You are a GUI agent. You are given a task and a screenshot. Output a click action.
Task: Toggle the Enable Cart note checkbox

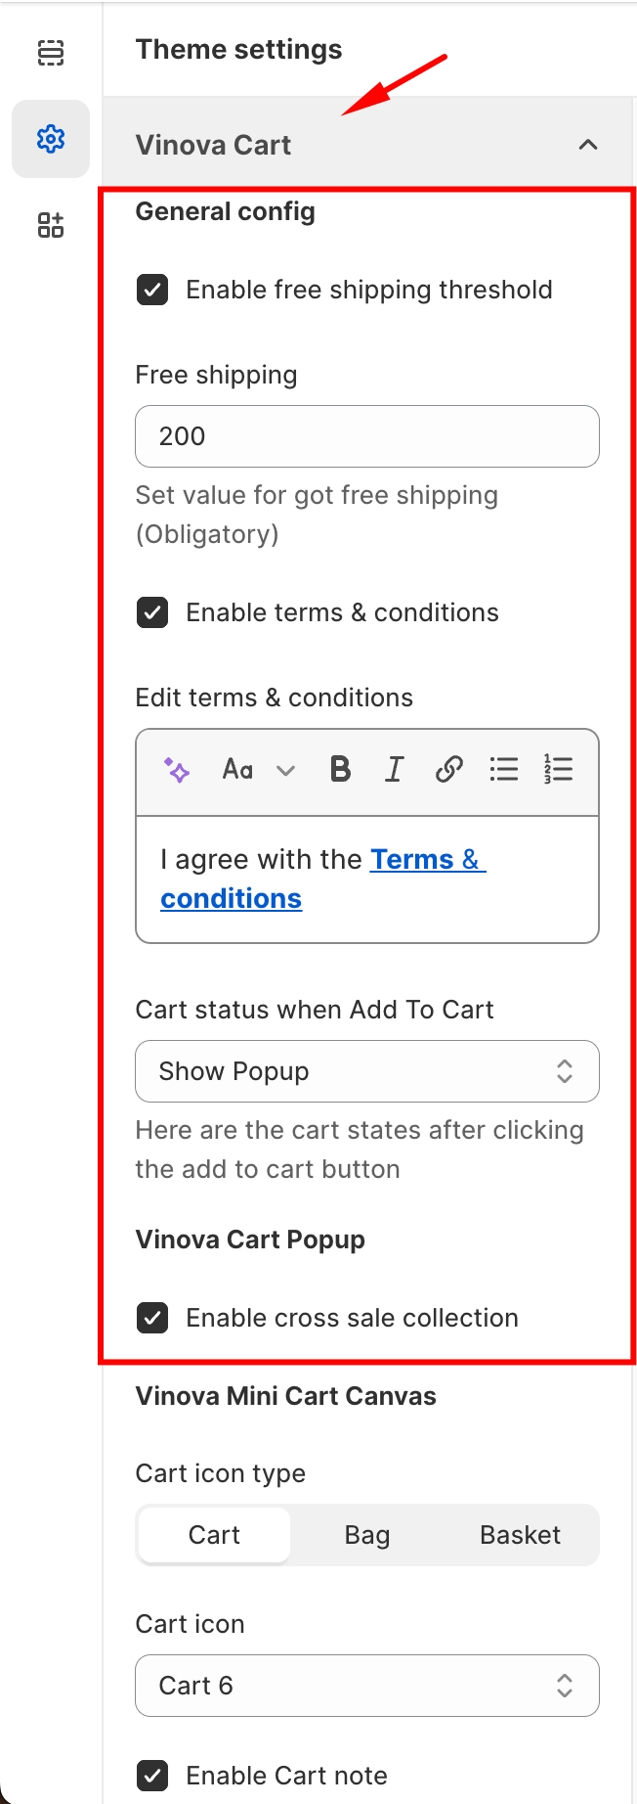(x=152, y=1776)
